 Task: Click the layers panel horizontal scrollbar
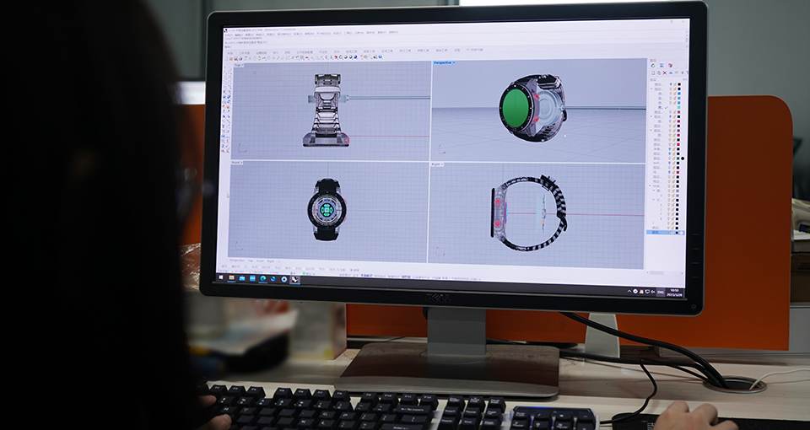pyautogui.click(x=664, y=273)
